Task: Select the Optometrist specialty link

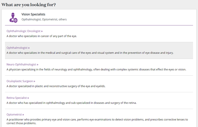Action: (x=15, y=115)
